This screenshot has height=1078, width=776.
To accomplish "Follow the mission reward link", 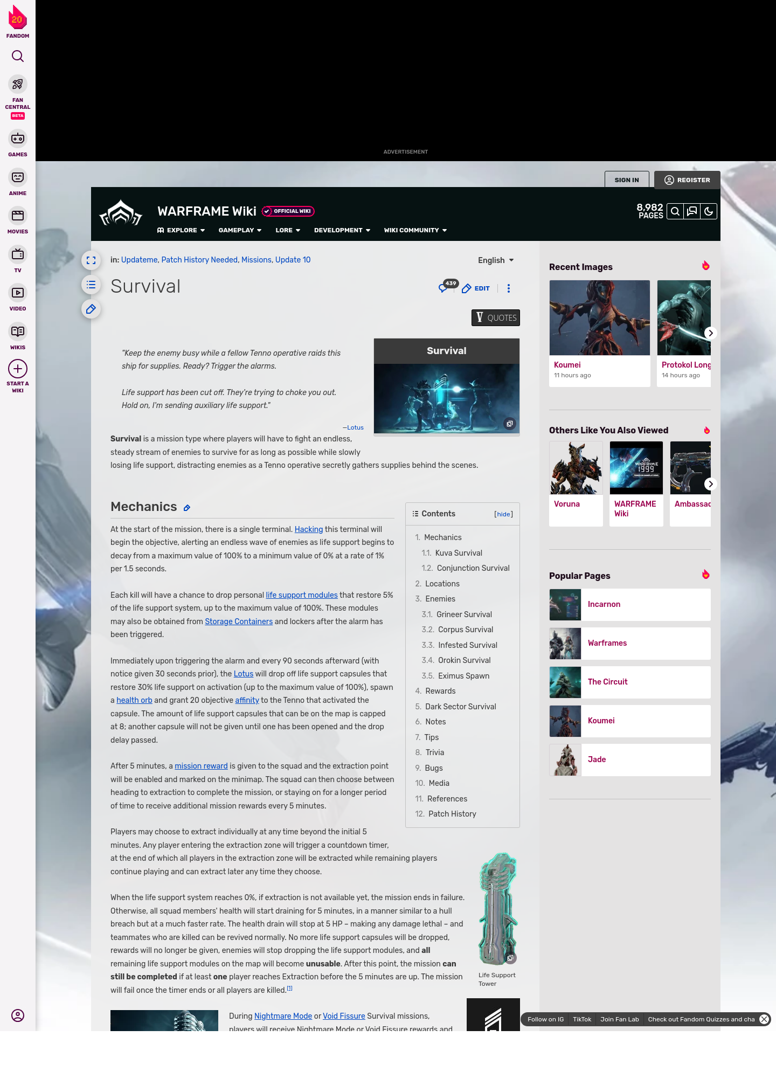I will click(x=201, y=766).
